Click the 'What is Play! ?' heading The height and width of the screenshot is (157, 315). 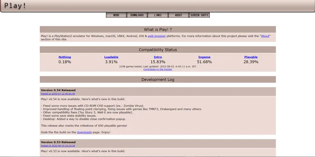coord(157,29)
